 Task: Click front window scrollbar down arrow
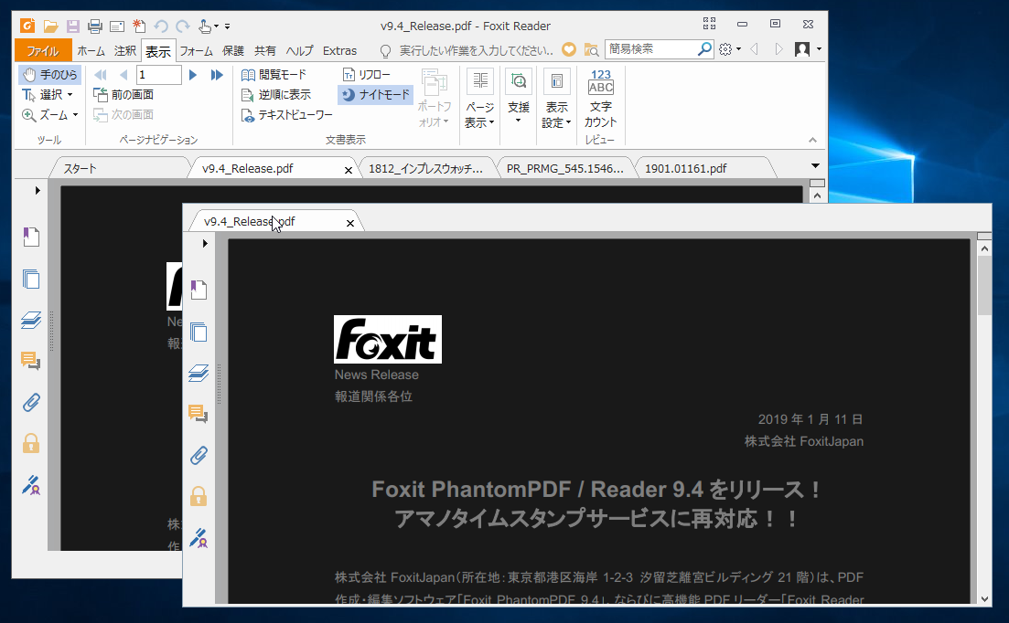tap(984, 598)
